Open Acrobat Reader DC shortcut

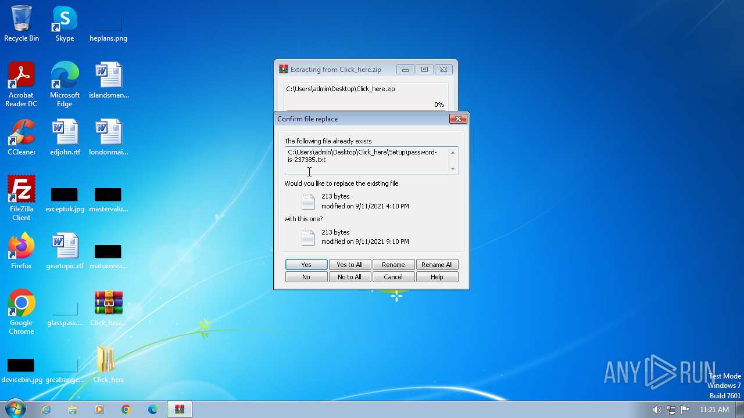point(22,84)
